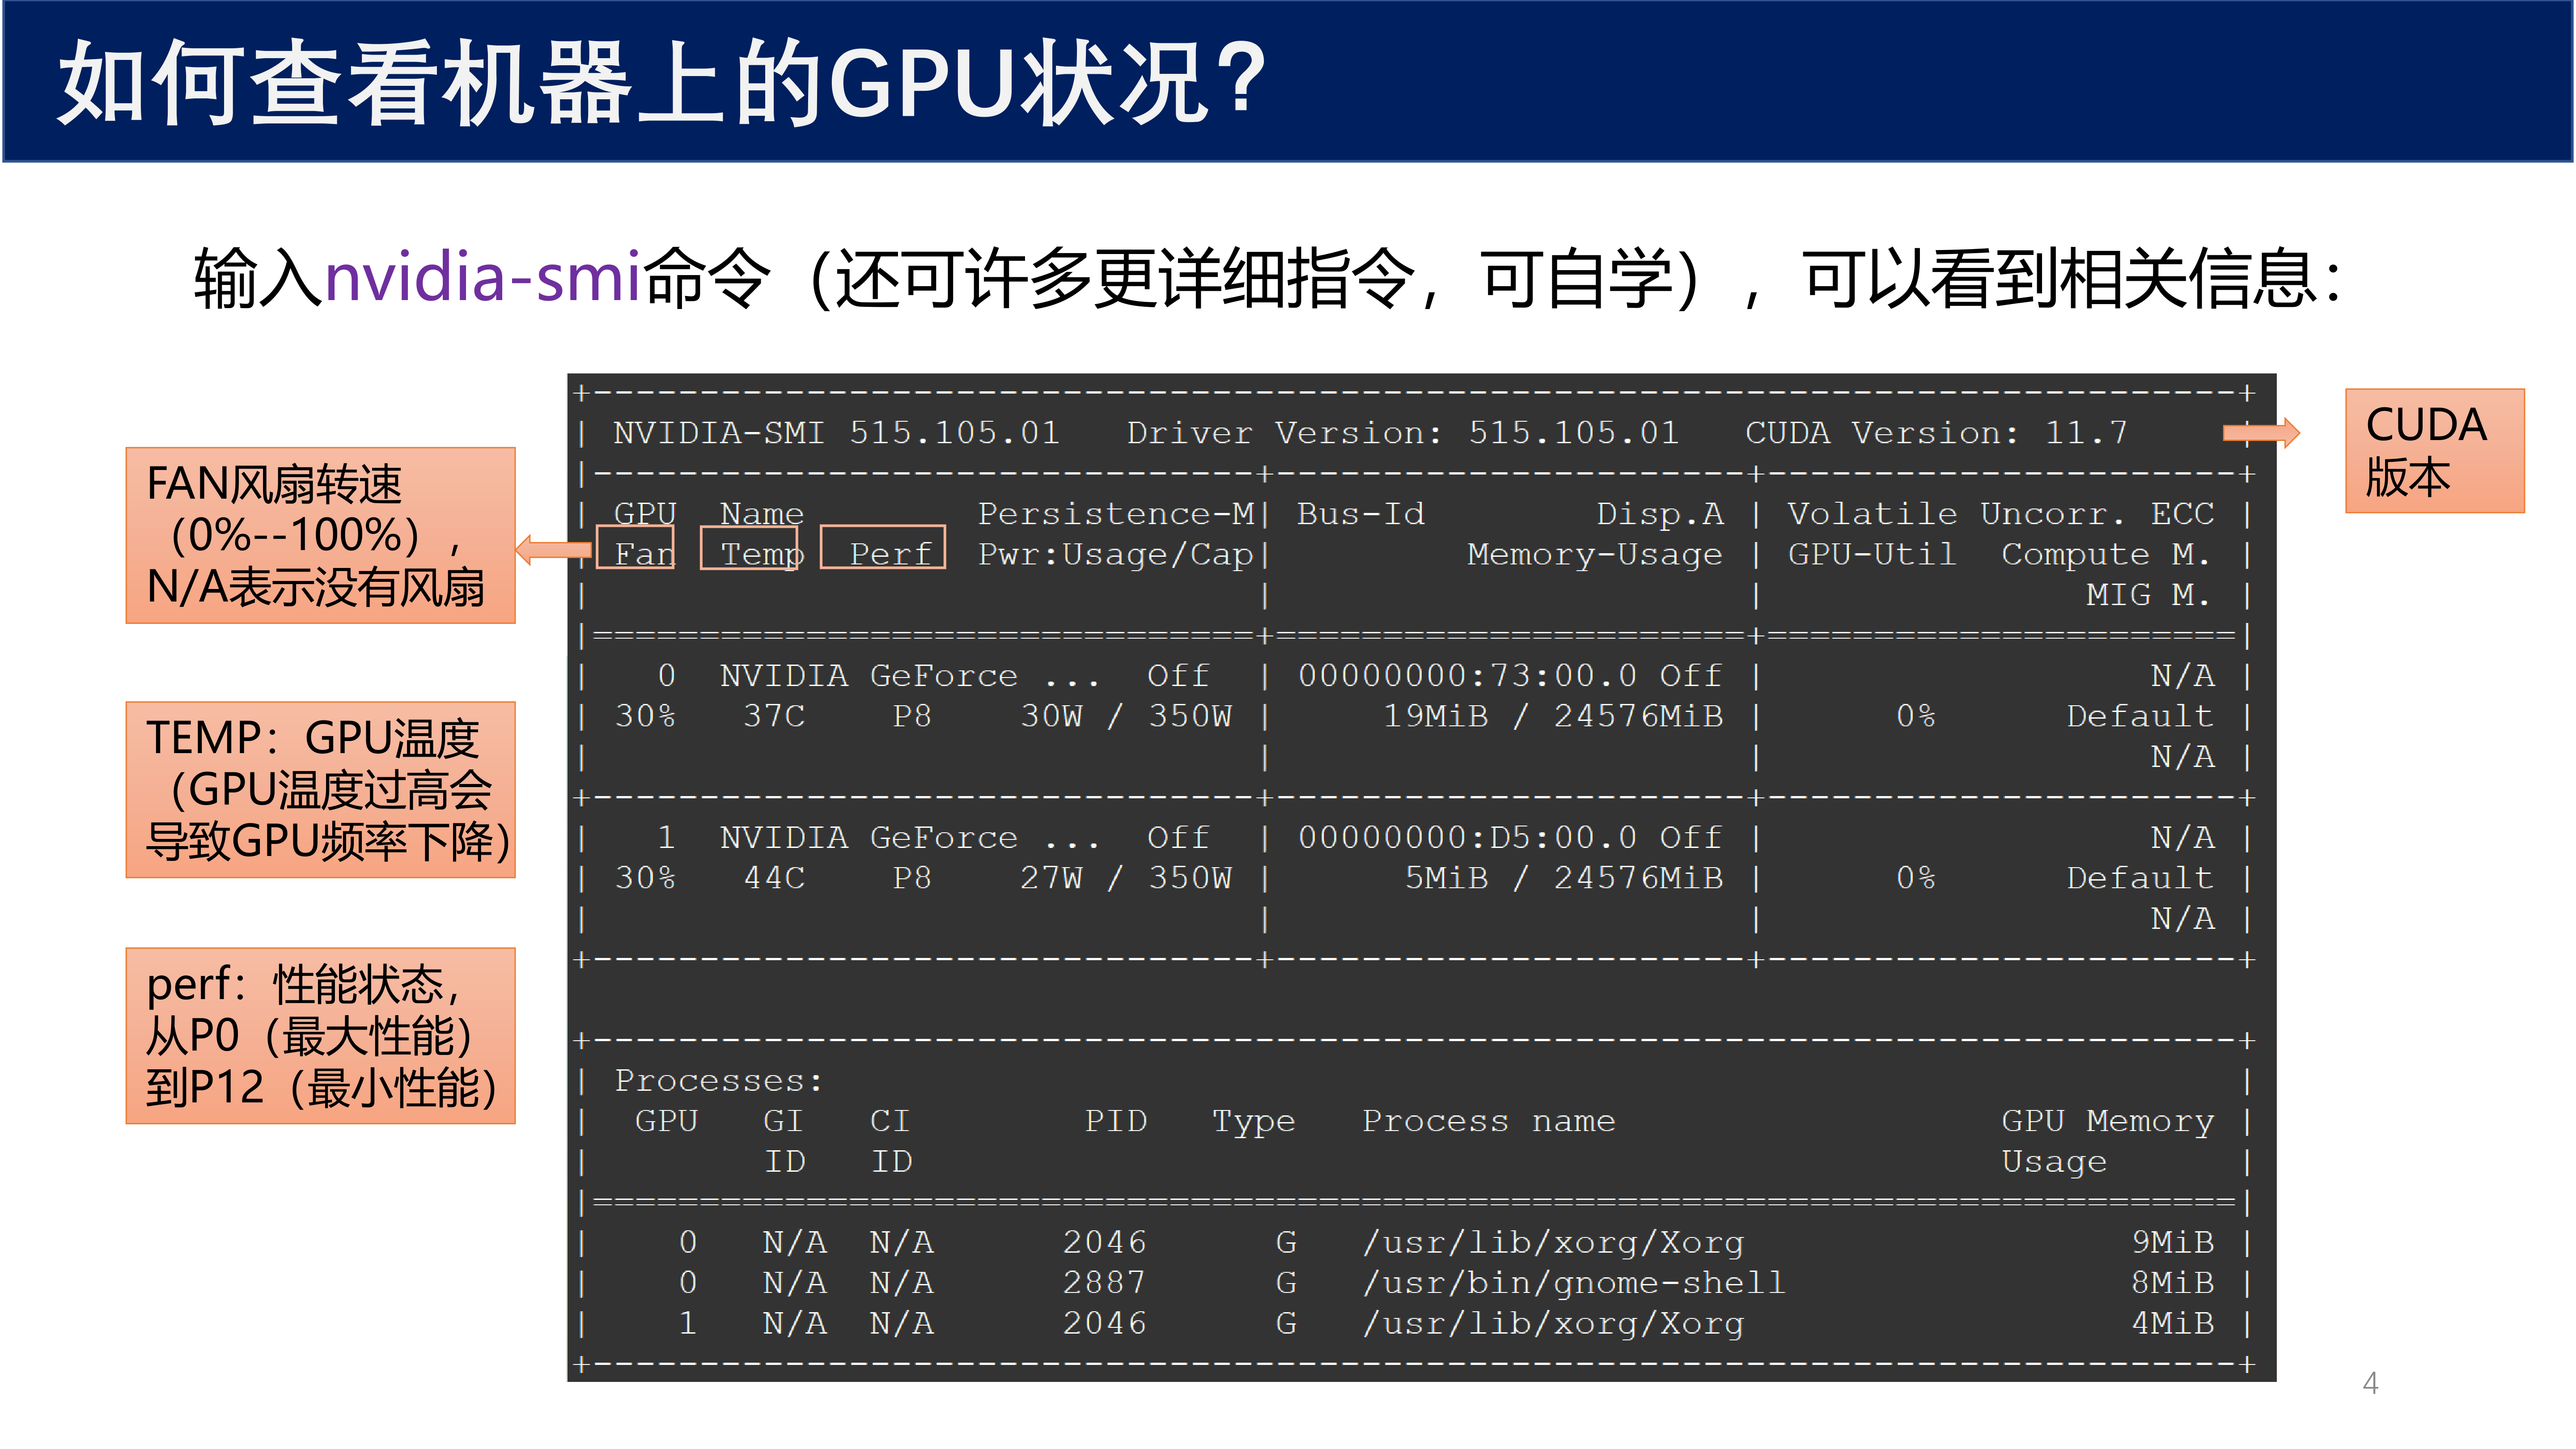Click temperature value '44C'
Screen dimensions: 2576x1449
pos(774,878)
